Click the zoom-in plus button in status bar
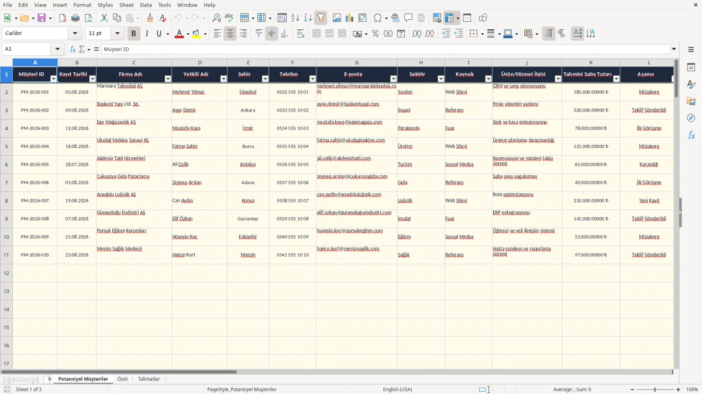This screenshot has height=394, width=702. [679, 389]
